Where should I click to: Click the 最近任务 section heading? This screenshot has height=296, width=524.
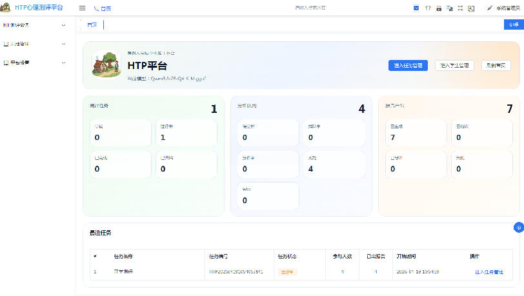click(x=100, y=233)
